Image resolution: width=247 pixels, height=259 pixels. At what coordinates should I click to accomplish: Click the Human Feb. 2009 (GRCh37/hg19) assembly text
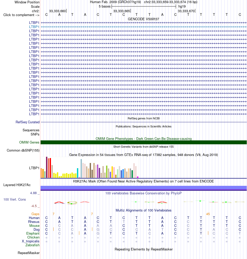pyautogui.click(x=115, y=2)
